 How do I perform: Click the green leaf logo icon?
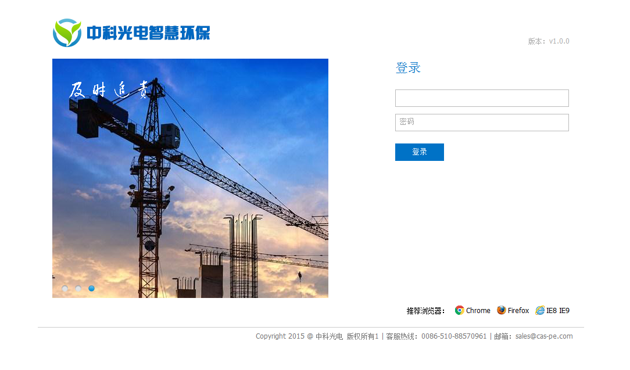(x=67, y=33)
